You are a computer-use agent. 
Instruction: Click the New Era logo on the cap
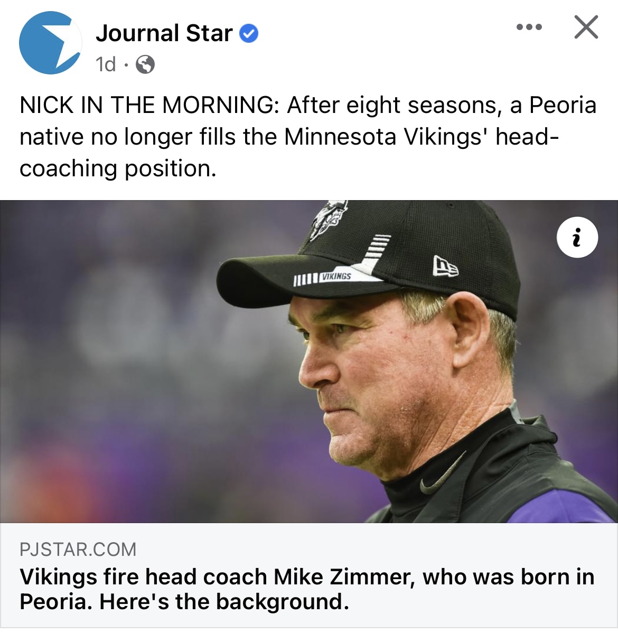tap(445, 266)
